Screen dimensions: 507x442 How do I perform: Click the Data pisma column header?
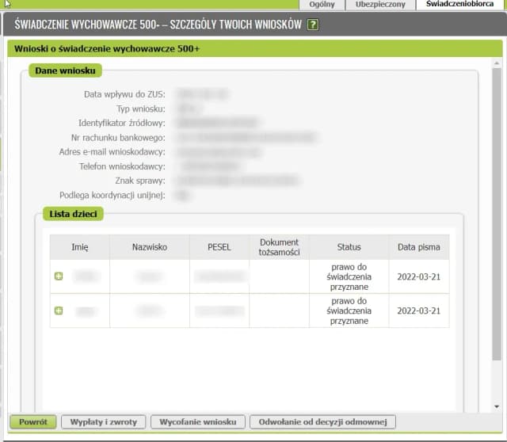coord(419,247)
